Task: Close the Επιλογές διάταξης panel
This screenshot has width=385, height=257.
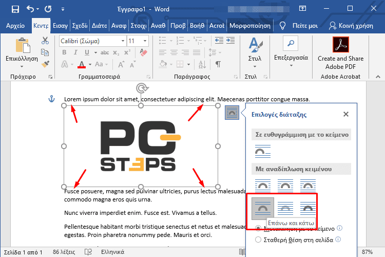Action: click(x=346, y=114)
